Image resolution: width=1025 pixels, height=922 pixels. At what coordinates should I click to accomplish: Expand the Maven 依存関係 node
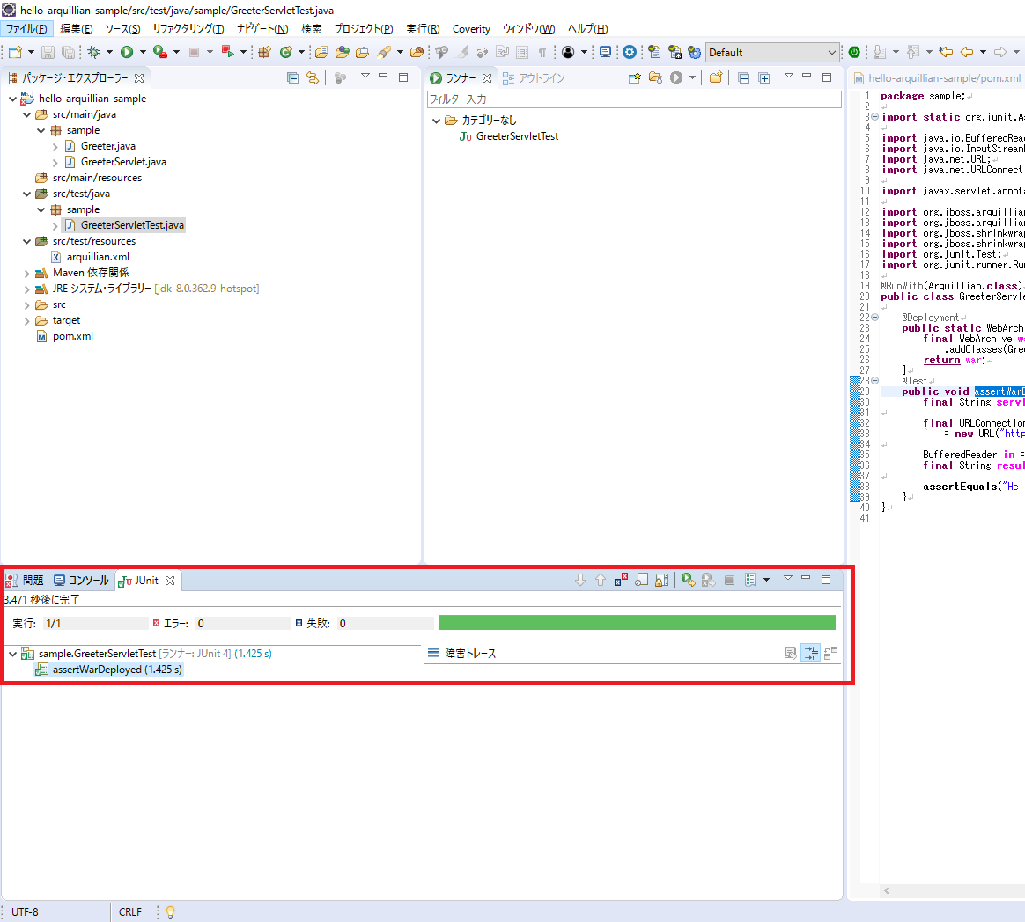pos(27,273)
